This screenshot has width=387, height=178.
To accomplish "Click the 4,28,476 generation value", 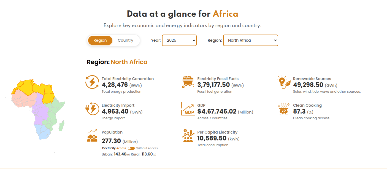I will 115,85.
